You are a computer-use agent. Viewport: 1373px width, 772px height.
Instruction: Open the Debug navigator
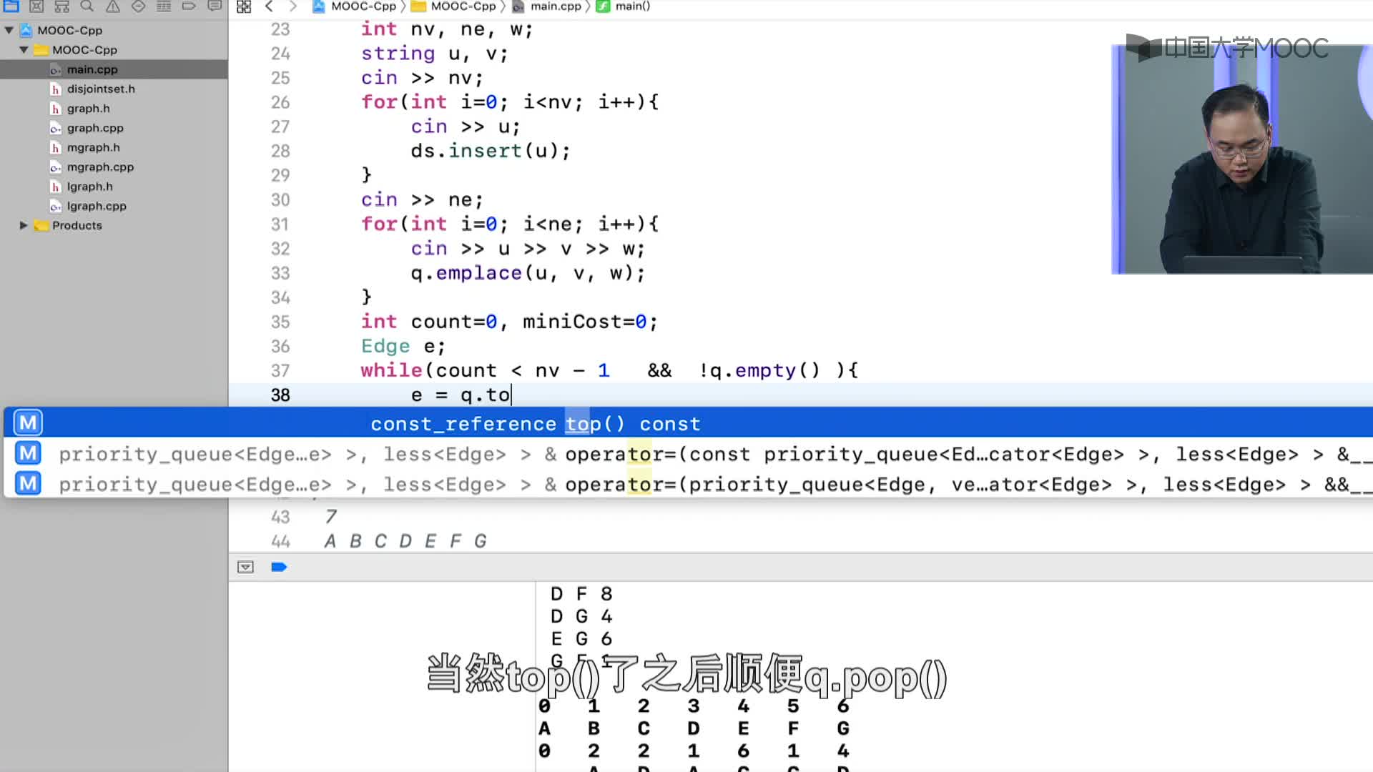click(164, 6)
